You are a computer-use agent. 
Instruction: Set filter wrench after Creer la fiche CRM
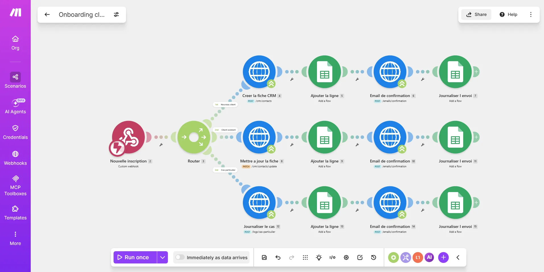click(292, 79)
